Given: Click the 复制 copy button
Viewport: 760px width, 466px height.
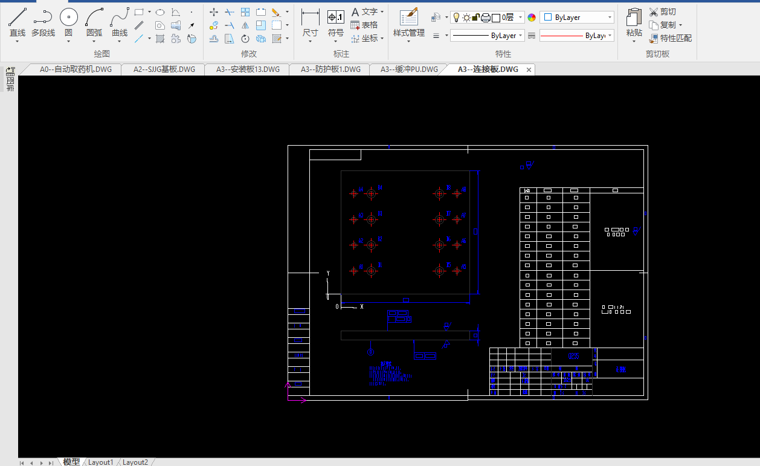Looking at the screenshot, I should click(x=663, y=25).
